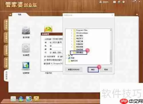Click the folder tree scrollbar up arrow
The image size is (143, 104).
pos(111,30)
